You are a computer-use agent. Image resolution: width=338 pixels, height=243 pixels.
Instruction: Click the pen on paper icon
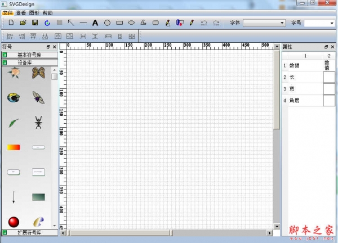[x=168, y=22]
